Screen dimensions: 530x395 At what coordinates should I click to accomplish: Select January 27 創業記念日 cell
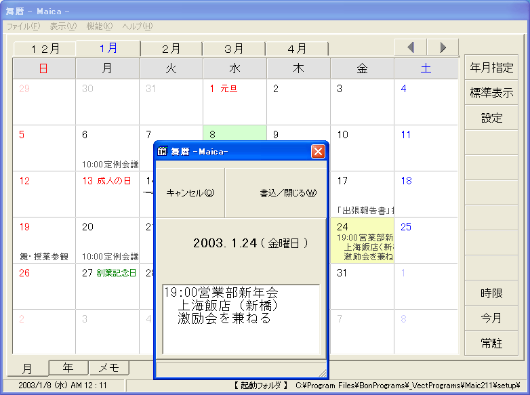108,286
